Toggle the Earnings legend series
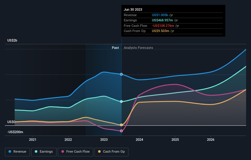 click(44, 152)
